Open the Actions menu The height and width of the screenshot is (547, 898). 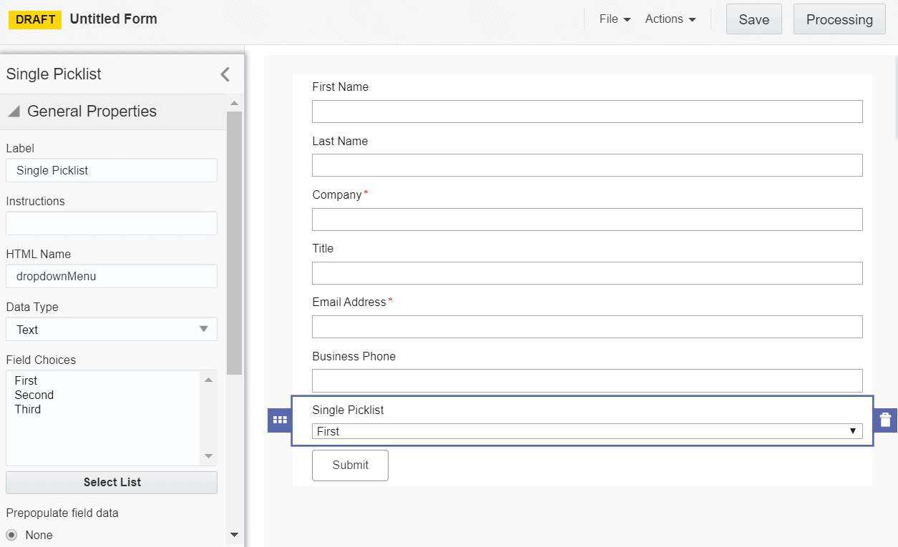pyautogui.click(x=665, y=19)
